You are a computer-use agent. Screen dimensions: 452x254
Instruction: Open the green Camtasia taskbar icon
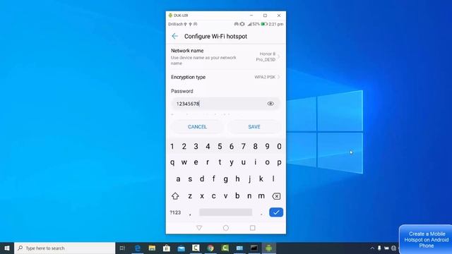pos(225,248)
